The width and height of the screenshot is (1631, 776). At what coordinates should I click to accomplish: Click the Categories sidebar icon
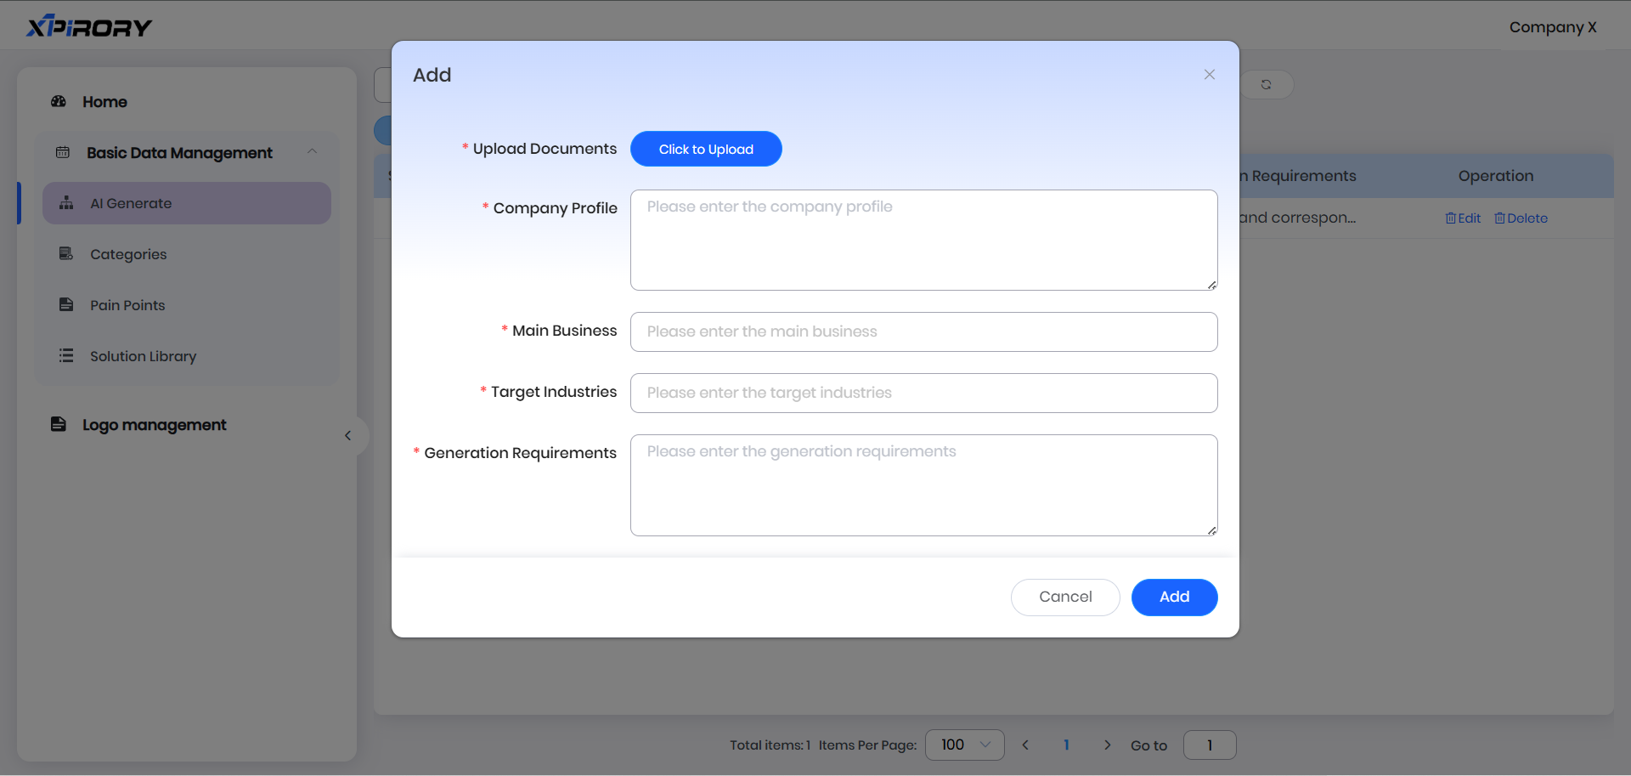(x=66, y=254)
